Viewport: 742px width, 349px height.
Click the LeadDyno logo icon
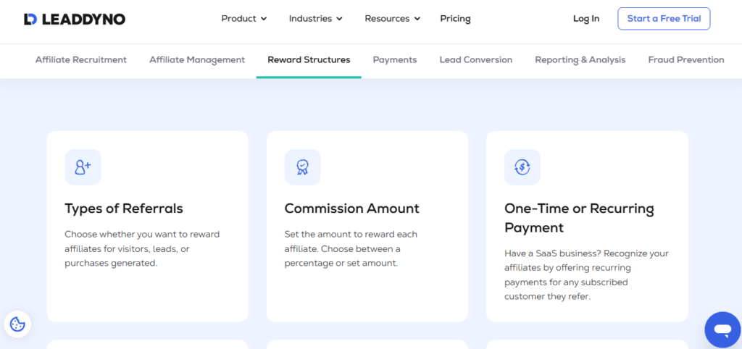point(30,19)
